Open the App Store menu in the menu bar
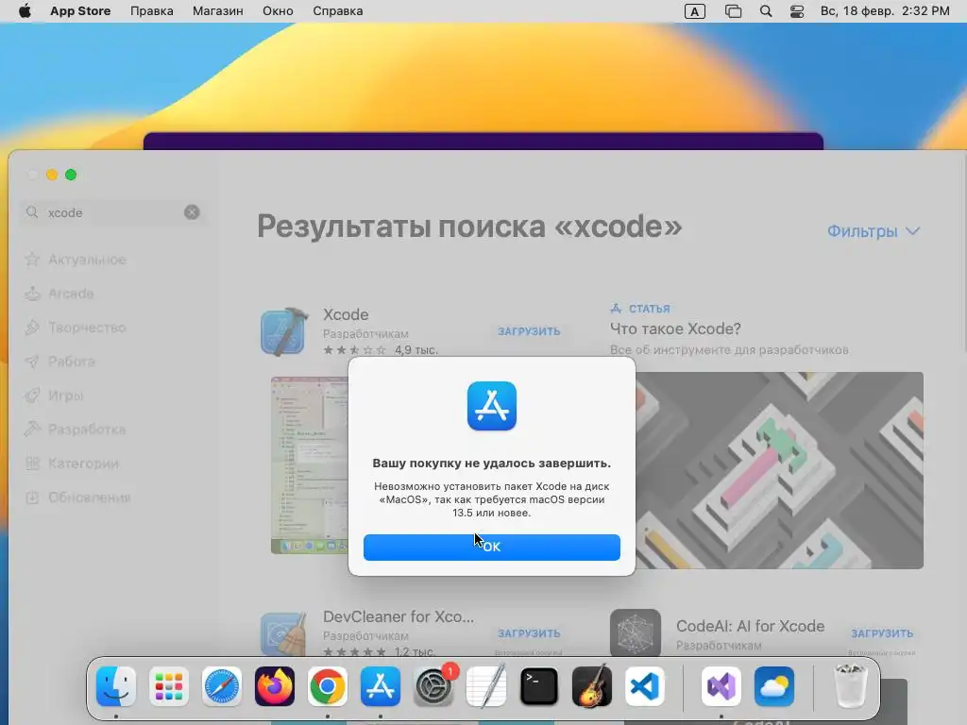The width and height of the screenshot is (967, 725). tap(80, 11)
